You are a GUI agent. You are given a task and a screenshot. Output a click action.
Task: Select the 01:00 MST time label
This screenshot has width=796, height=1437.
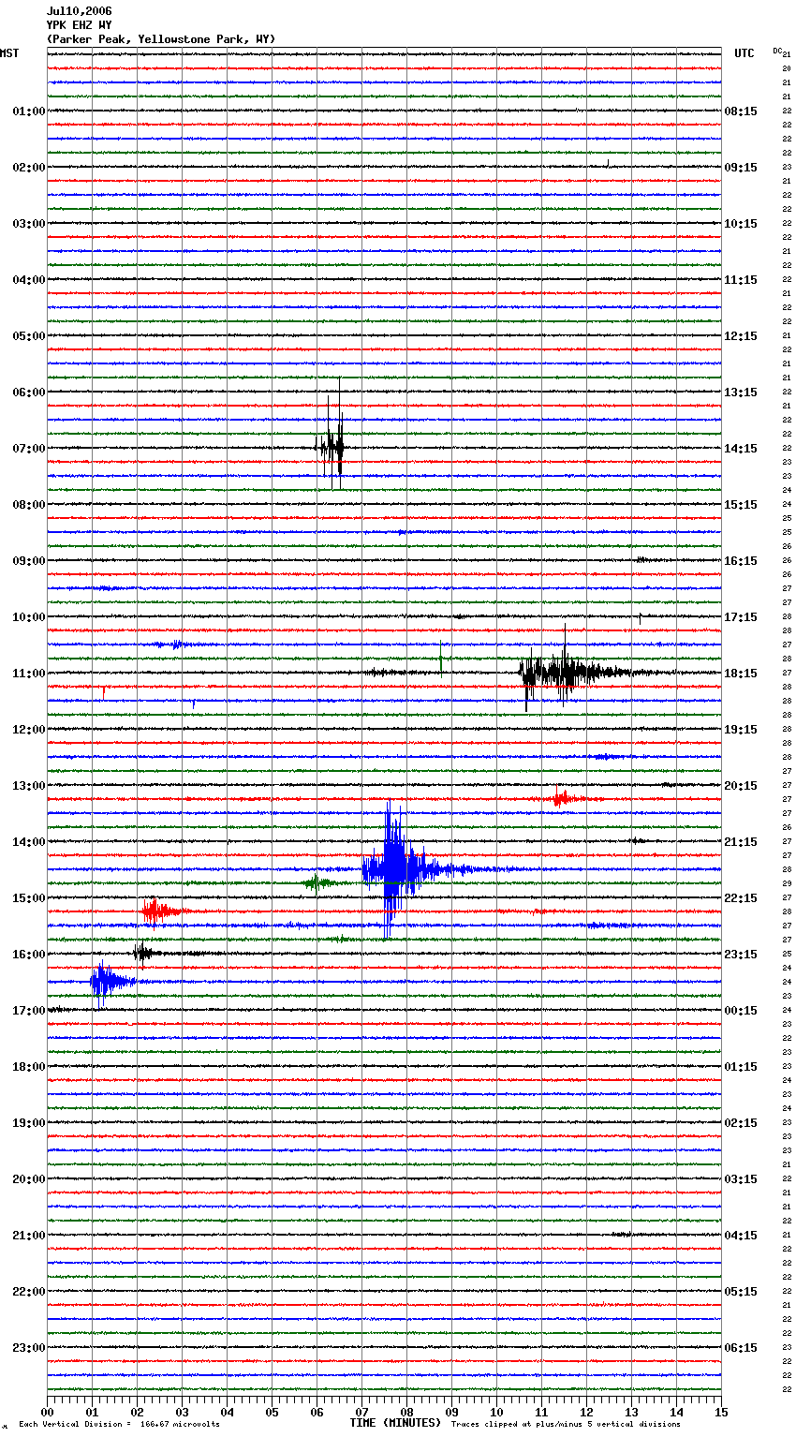pyautogui.click(x=29, y=111)
